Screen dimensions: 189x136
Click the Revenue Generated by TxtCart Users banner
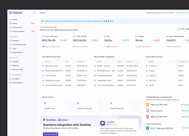point(167,13)
